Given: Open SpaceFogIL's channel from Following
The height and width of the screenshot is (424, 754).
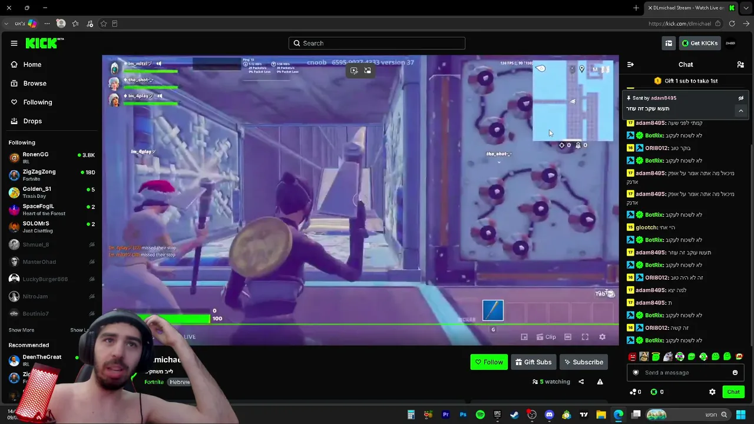Looking at the screenshot, I should tap(52, 209).
